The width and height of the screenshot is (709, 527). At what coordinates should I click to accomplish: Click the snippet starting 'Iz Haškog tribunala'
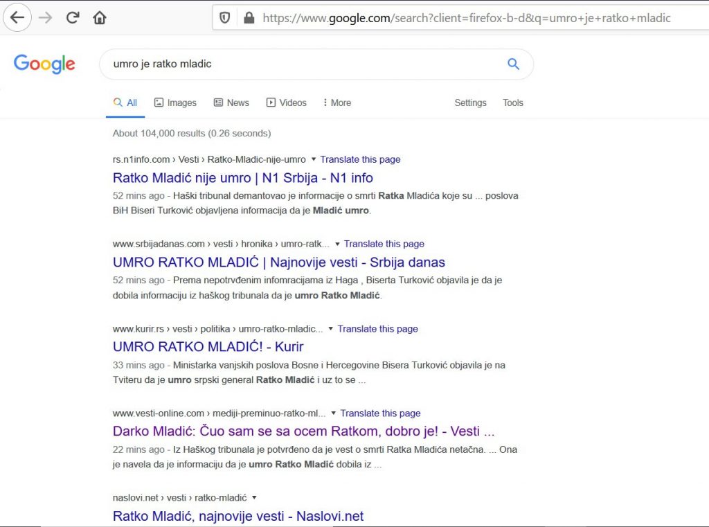(x=315, y=457)
